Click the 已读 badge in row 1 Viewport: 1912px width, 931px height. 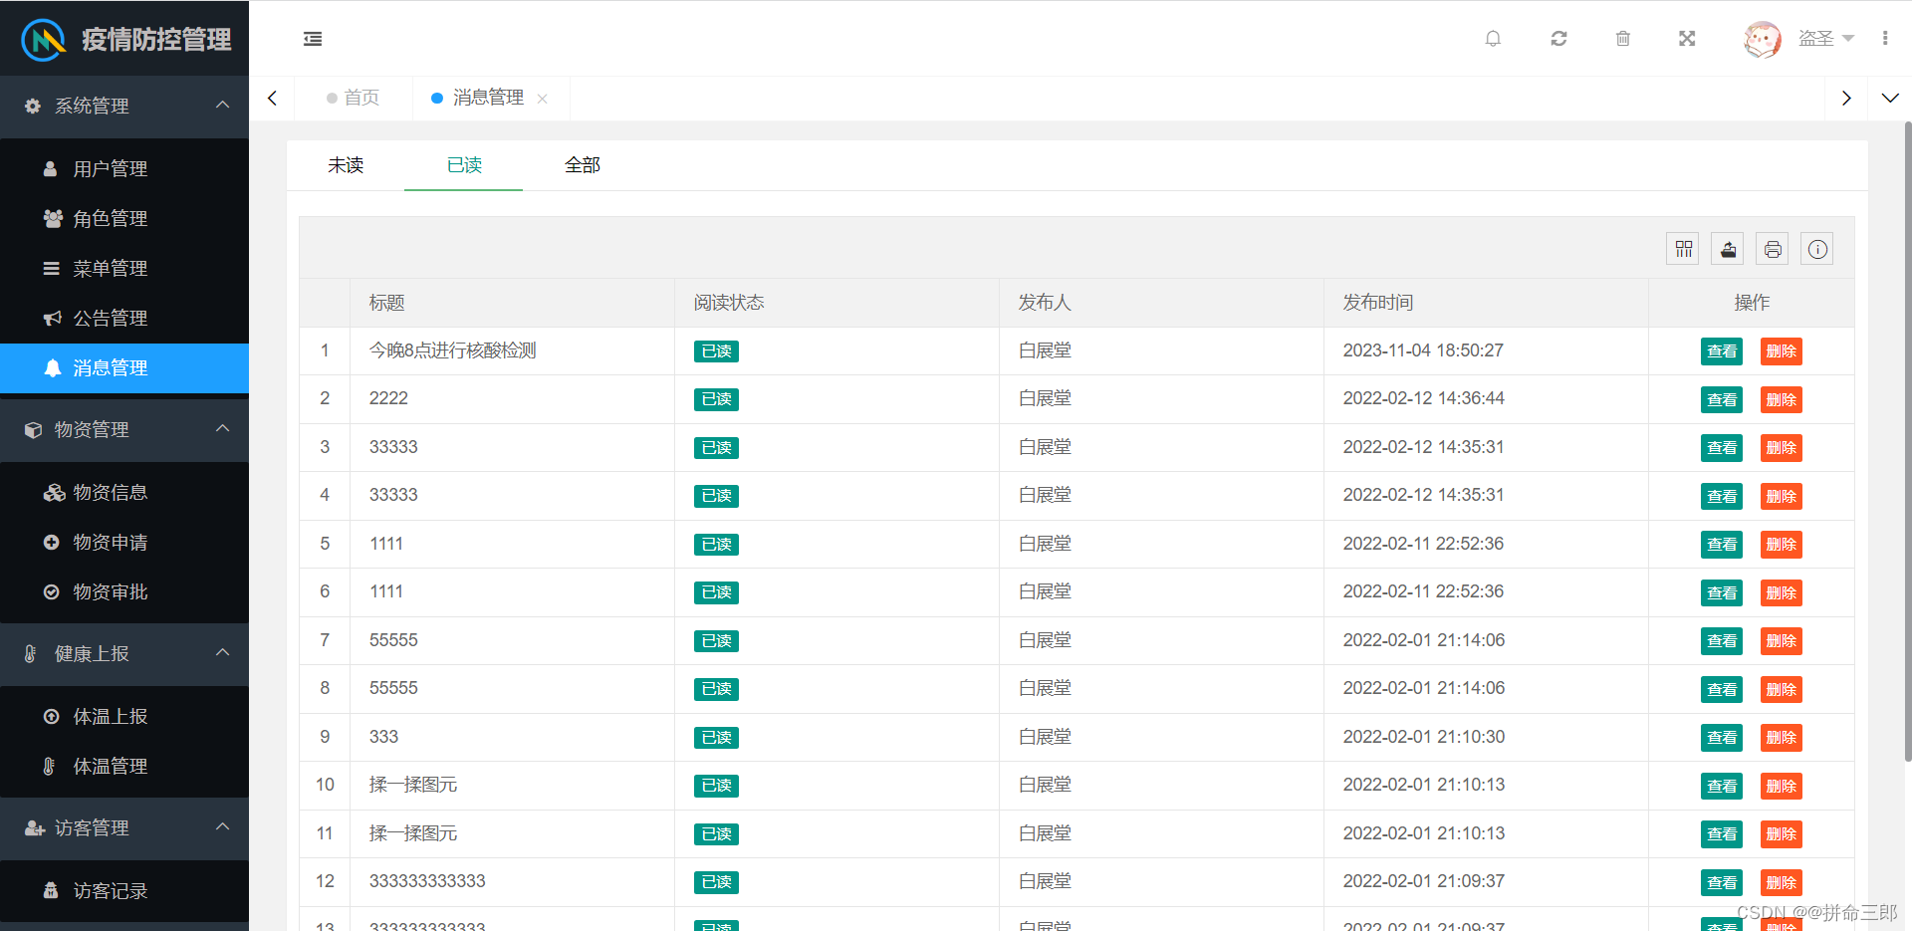point(716,351)
